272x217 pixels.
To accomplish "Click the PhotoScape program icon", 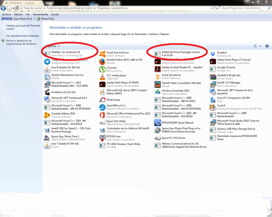I will click(102, 100).
